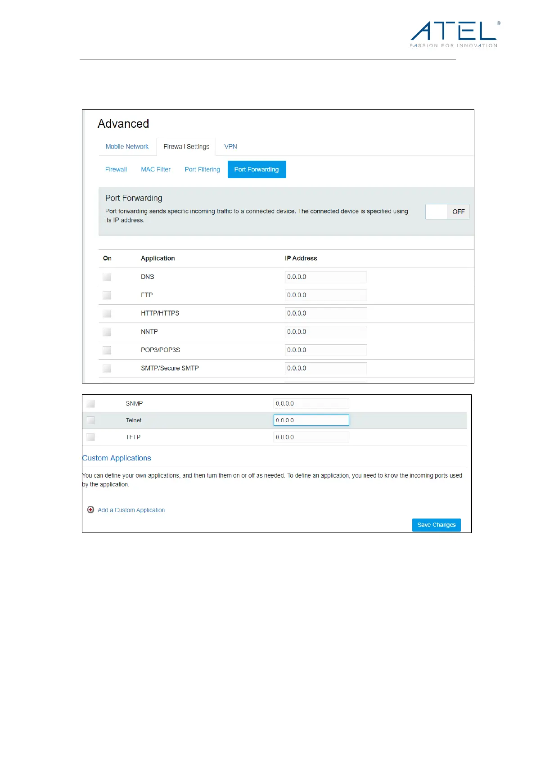
Task: Click the ATEL logo
Action: (455, 34)
